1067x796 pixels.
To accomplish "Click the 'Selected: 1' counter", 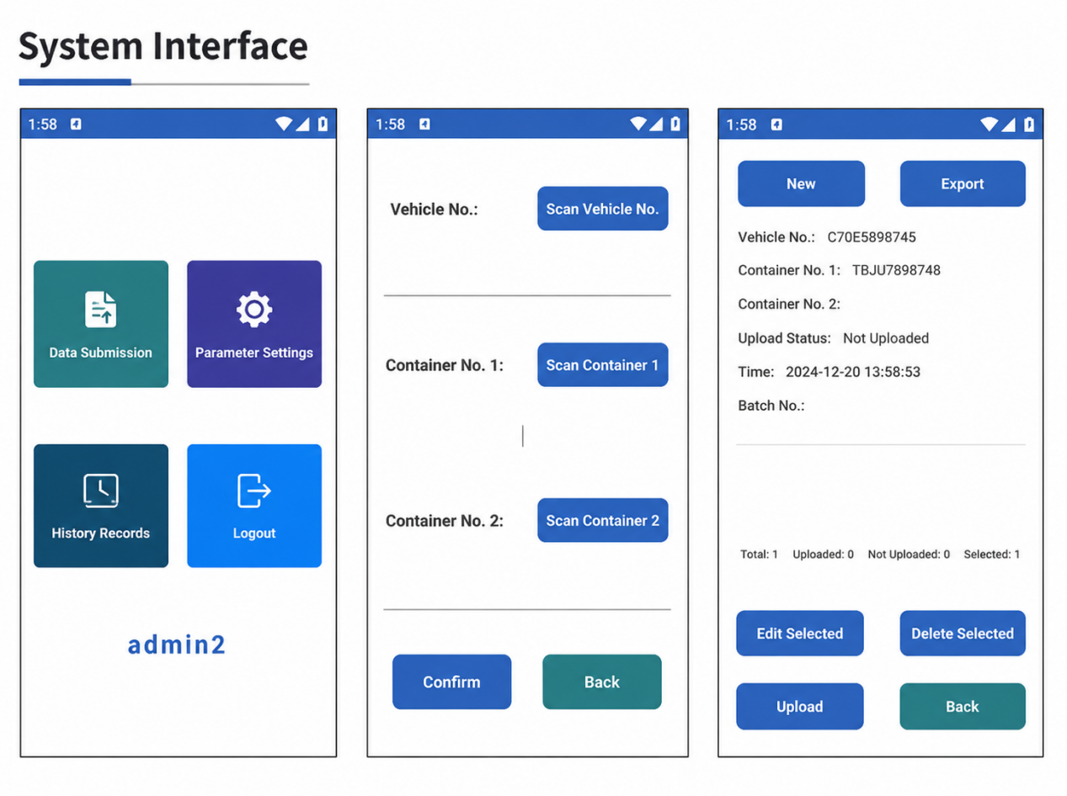I will pyautogui.click(x=992, y=555).
